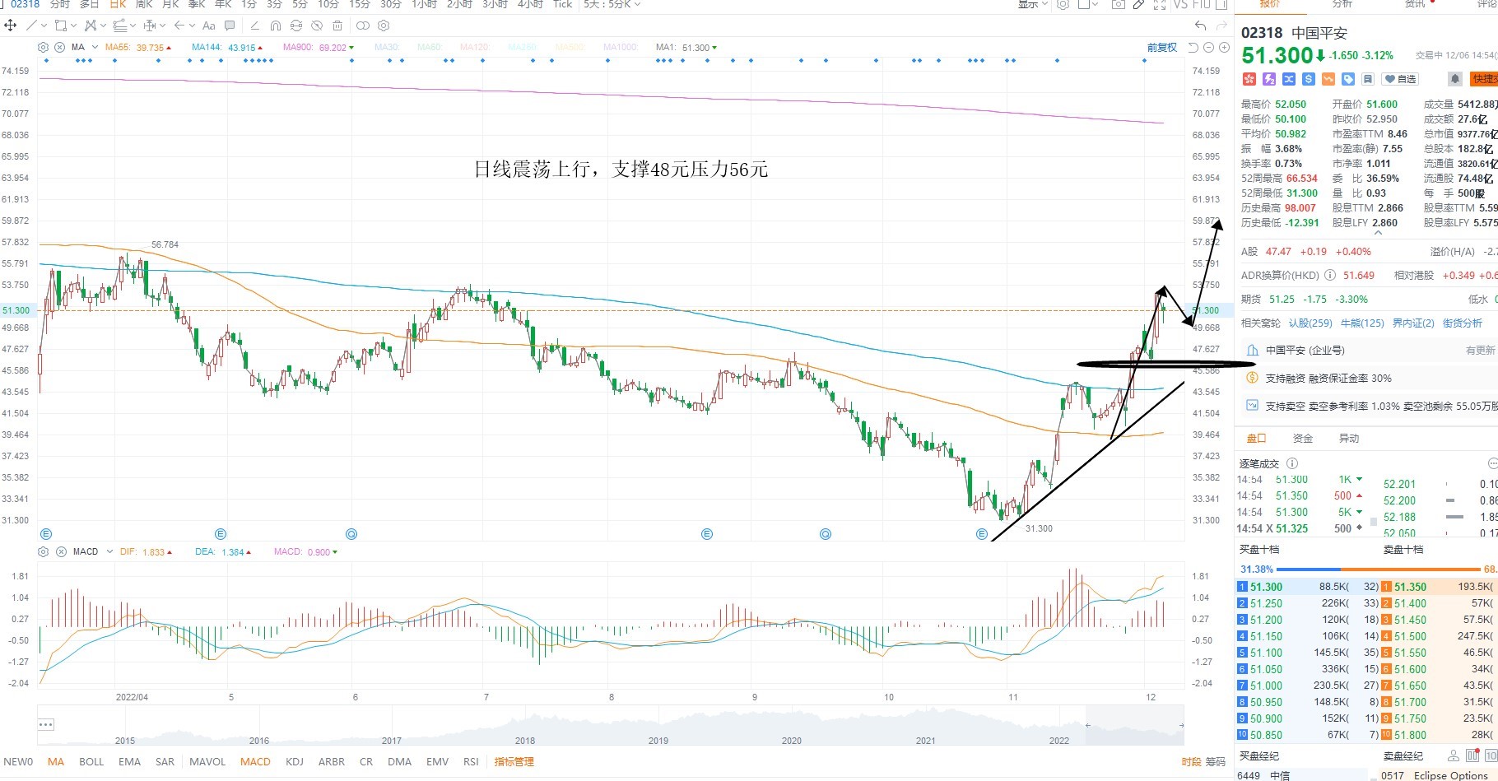Show 逐笔成交 info tooltip icon

[x=1292, y=463]
